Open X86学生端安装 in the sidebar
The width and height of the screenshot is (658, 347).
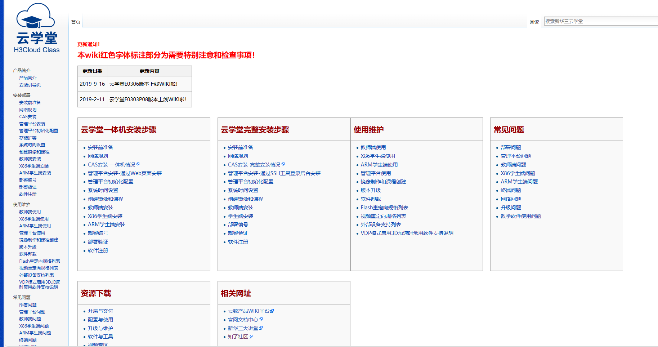[x=34, y=166]
